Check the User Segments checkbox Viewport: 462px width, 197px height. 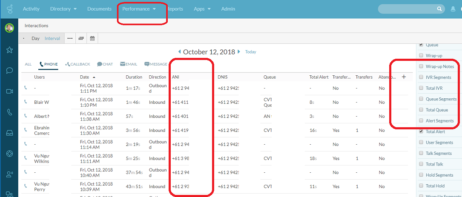pos(421,142)
